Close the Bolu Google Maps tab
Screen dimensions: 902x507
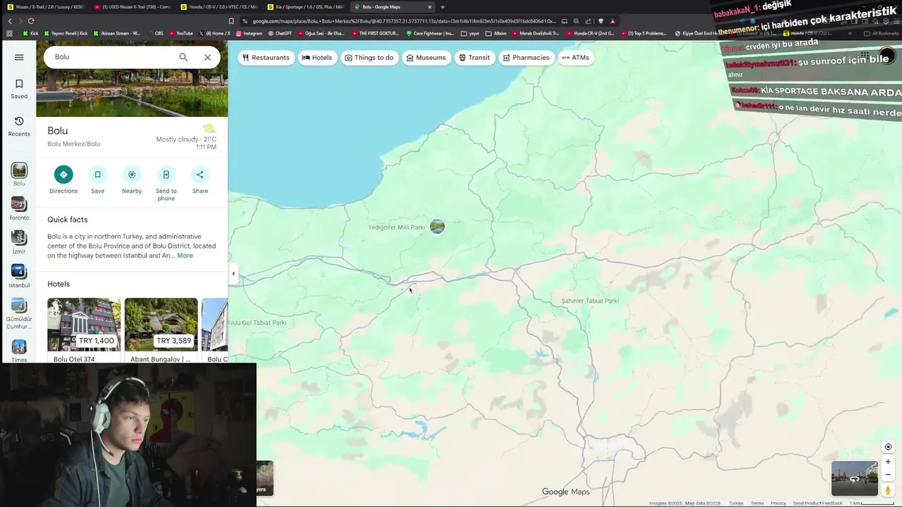click(x=429, y=7)
